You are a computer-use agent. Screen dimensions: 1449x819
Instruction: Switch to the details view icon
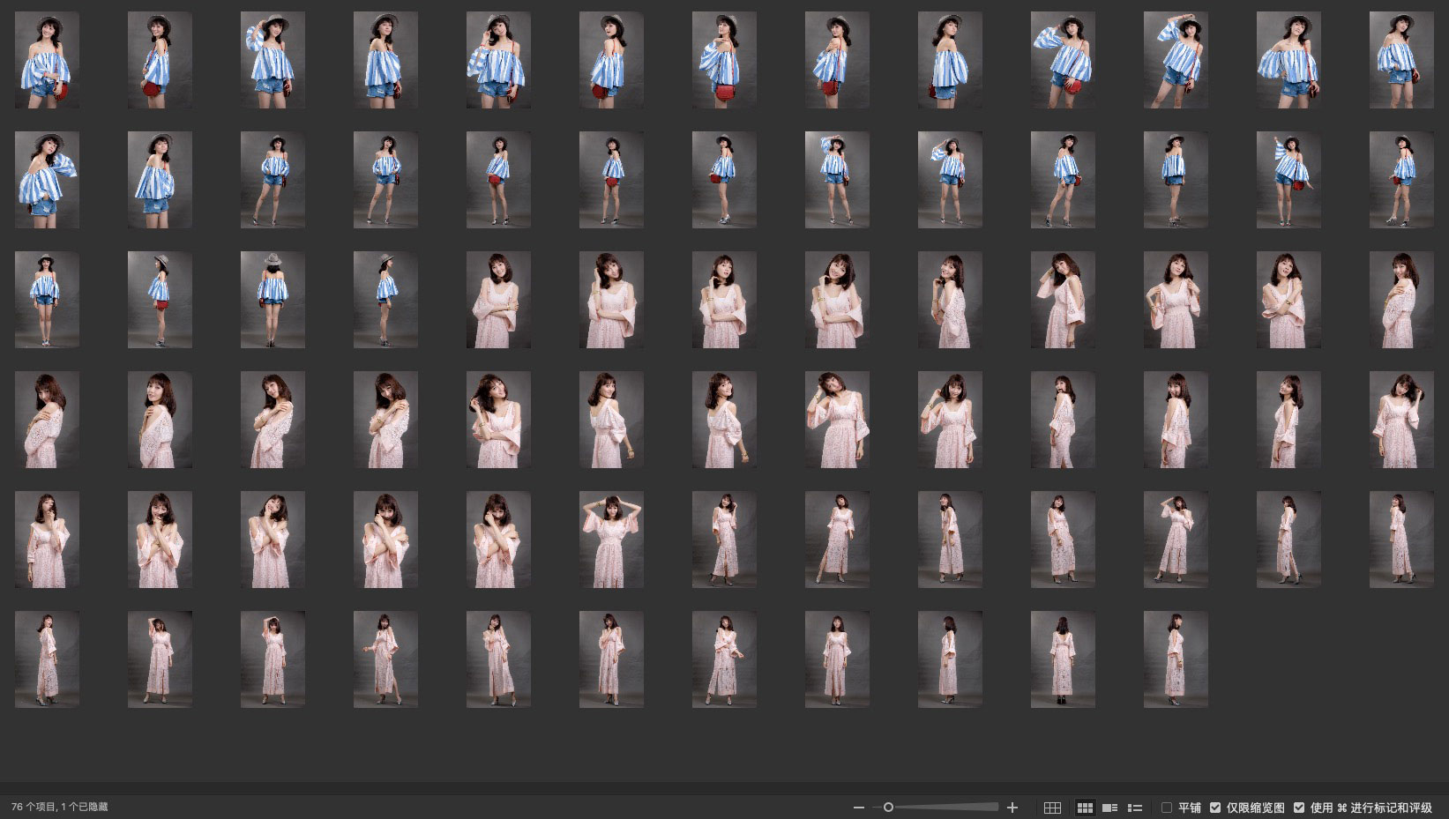click(1110, 808)
